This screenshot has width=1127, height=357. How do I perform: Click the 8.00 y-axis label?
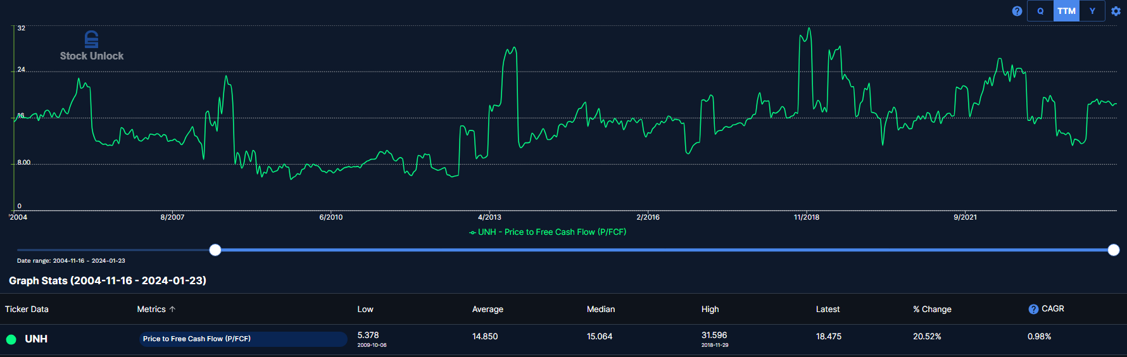[23, 163]
